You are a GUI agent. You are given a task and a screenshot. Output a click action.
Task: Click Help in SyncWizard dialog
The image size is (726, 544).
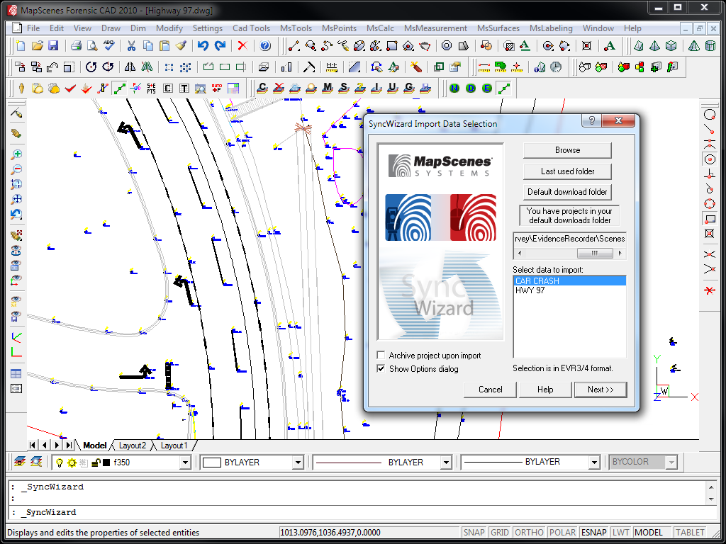pyautogui.click(x=545, y=390)
